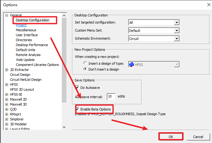
Task: Click the Cancel button
Action: [x=198, y=137]
